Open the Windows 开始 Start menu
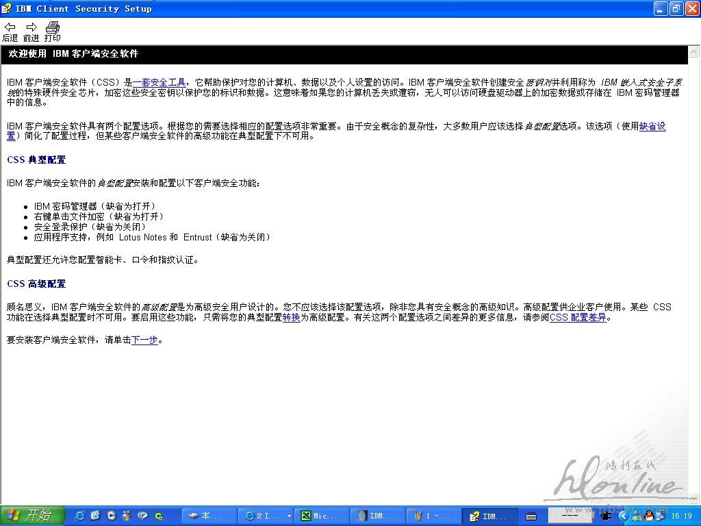The width and height of the screenshot is (701, 526). coord(32,516)
